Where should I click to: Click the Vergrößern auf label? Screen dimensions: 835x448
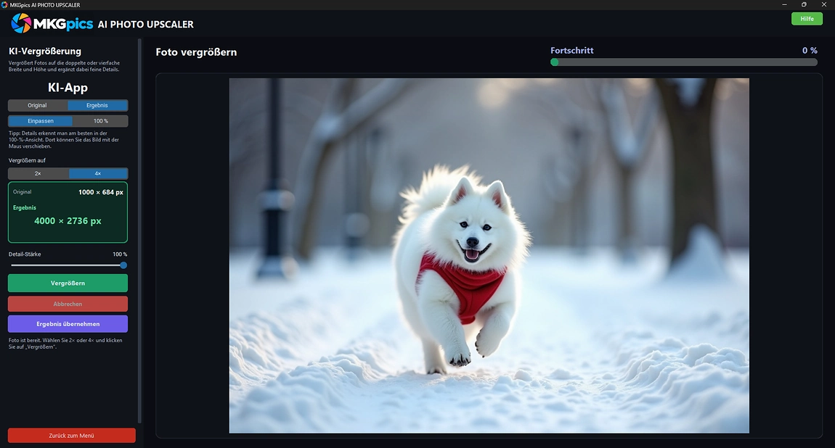(x=27, y=160)
